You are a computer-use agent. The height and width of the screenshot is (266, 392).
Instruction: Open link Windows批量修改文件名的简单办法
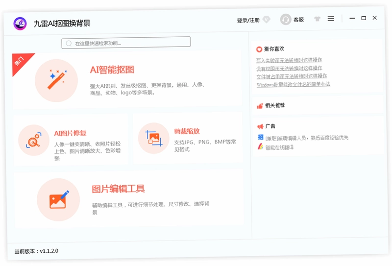point(293,84)
